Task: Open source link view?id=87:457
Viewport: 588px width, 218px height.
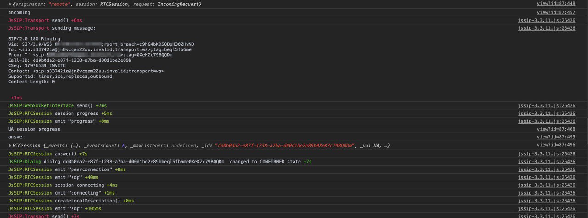Action: click(x=556, y=12)
